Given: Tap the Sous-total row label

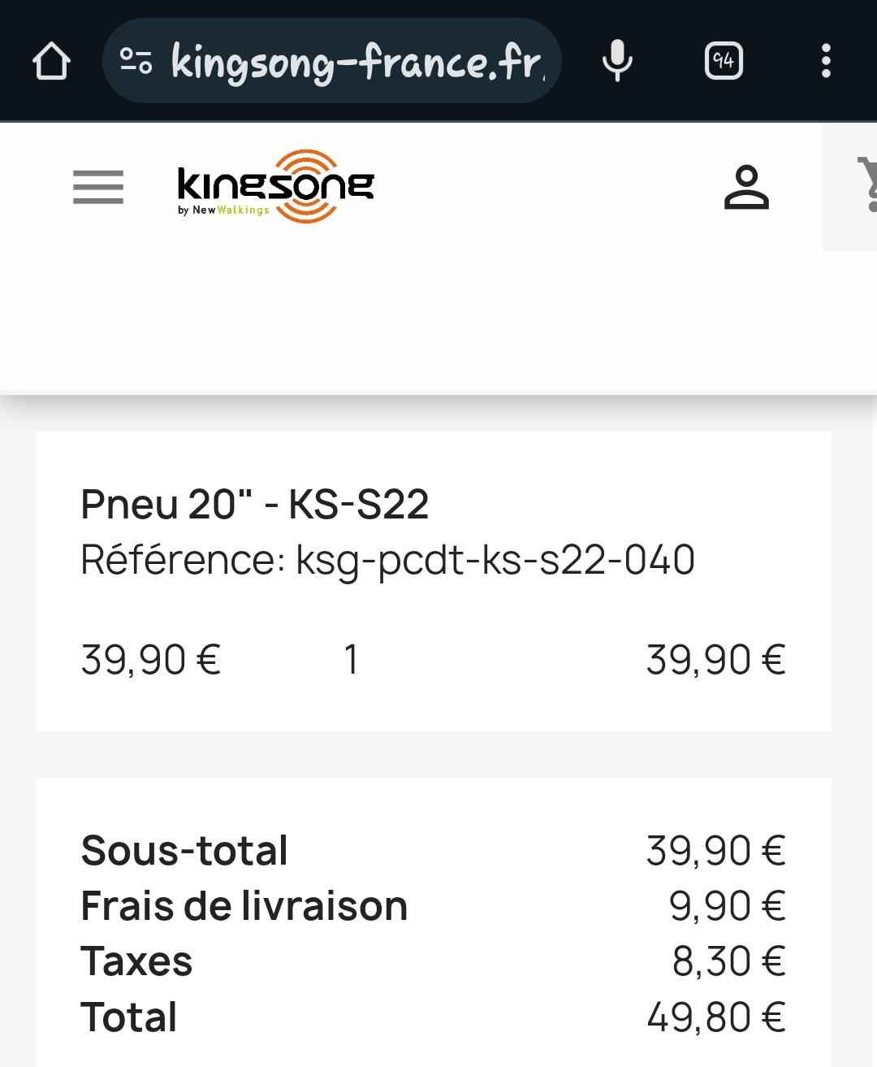Looking at the screenshot, I should [x=184, y=851].
